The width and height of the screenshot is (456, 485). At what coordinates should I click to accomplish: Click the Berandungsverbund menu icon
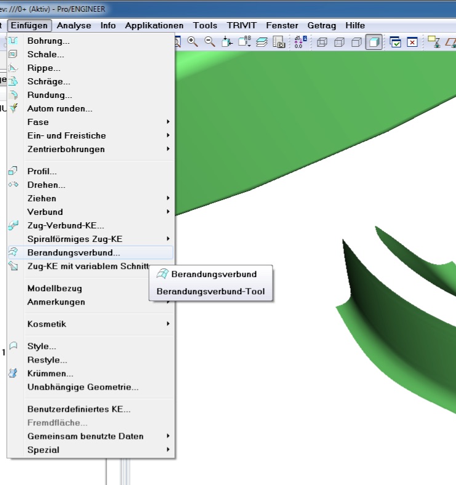[x=13, y=252]
